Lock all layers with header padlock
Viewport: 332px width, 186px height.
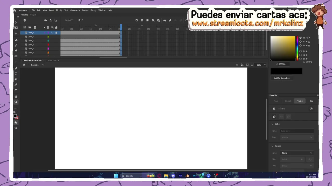click(56, 27)
